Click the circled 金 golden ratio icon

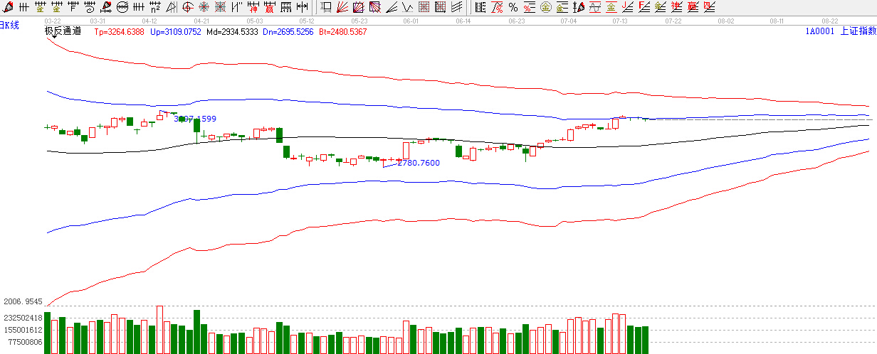point(545,8)
